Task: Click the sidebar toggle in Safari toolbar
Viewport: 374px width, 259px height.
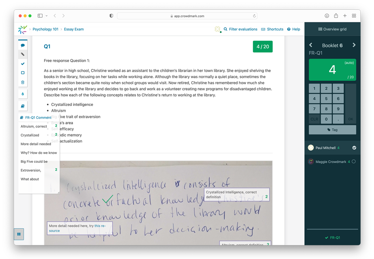Action: (x=40, y=15)
